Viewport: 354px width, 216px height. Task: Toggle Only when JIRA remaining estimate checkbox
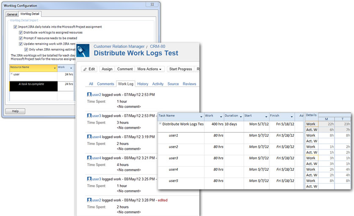tap(26, 49)
